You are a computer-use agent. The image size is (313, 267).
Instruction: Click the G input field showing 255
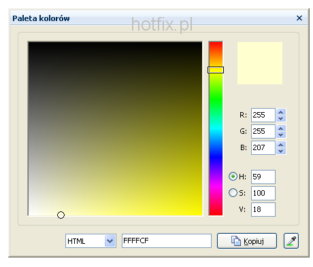(263, 131)
